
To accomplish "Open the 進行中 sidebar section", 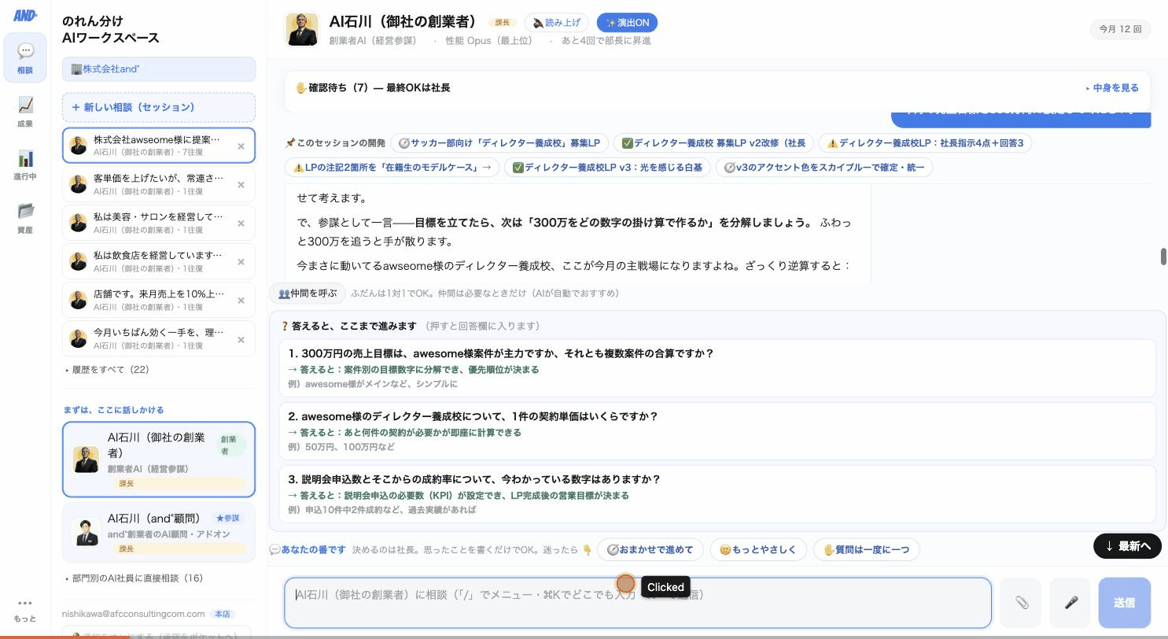I will coord(25,165).
